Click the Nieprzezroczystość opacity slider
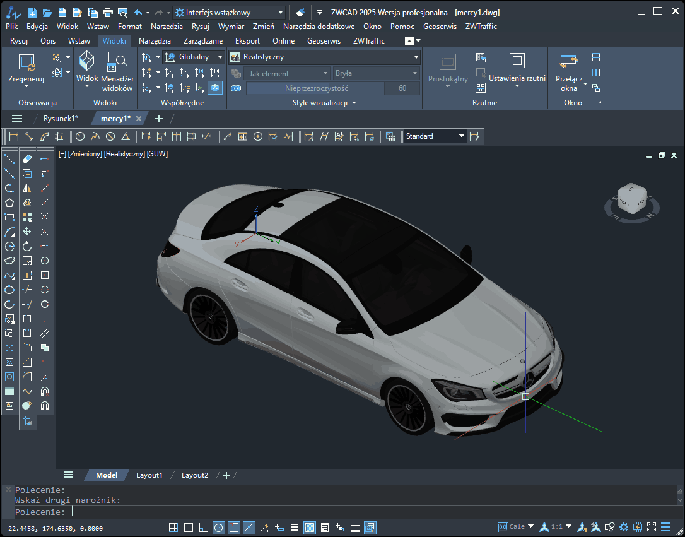685x537 pixels. click(x=315, y=88)
